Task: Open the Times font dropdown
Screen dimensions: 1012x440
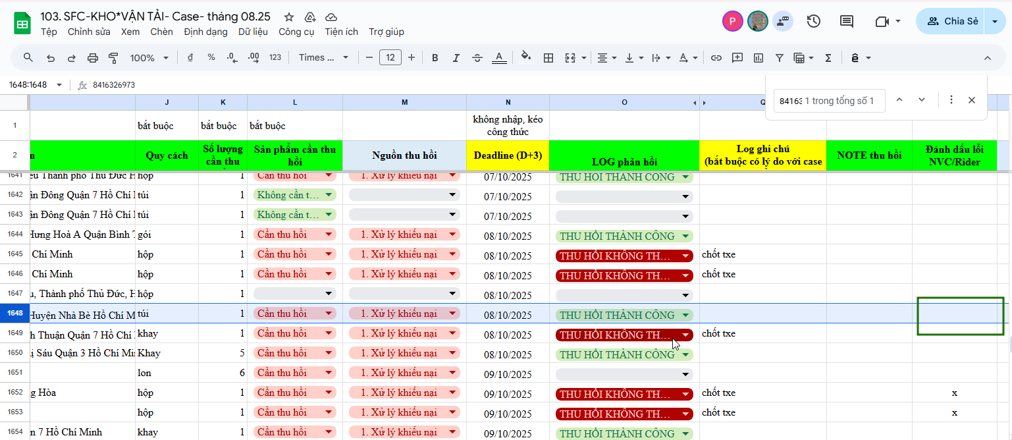Action: point(323,58)
